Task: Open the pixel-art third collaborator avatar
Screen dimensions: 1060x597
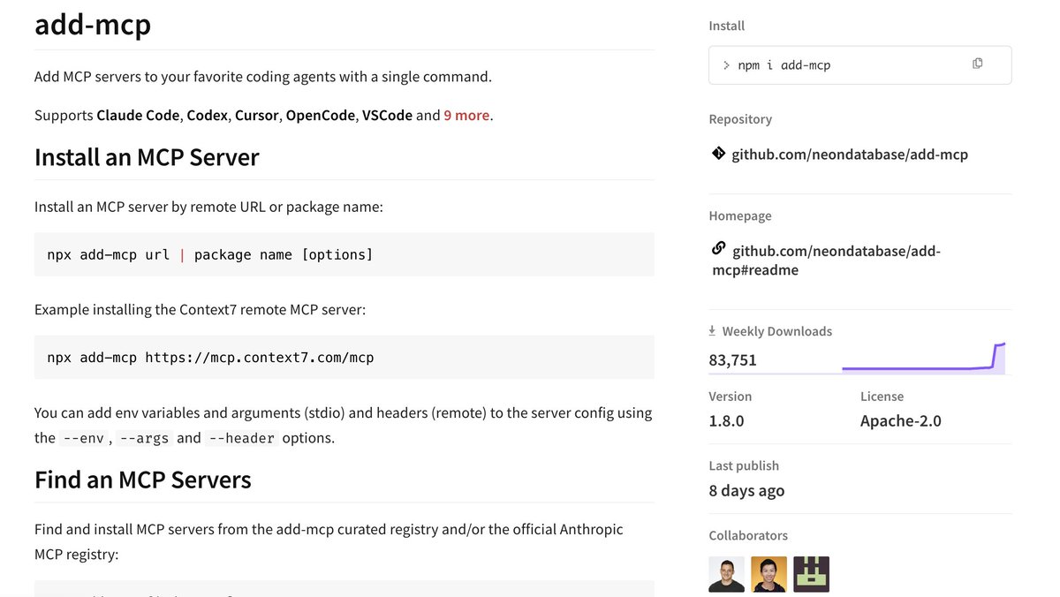Action: [x=811, y=574]
